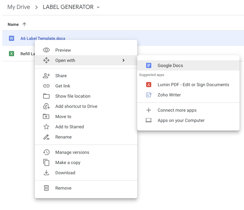Click the Zoho Writer icon
Screen dimensions: 244x210
tap(149, 95)
